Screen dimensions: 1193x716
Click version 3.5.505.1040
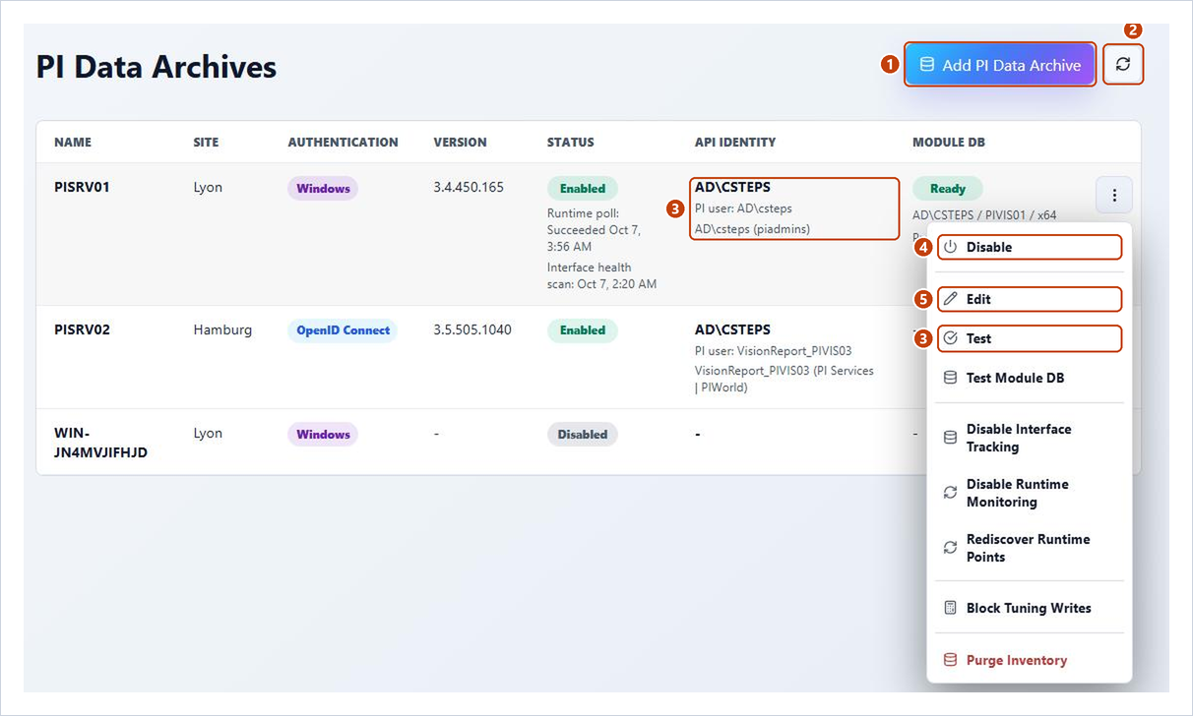(472, 329)
